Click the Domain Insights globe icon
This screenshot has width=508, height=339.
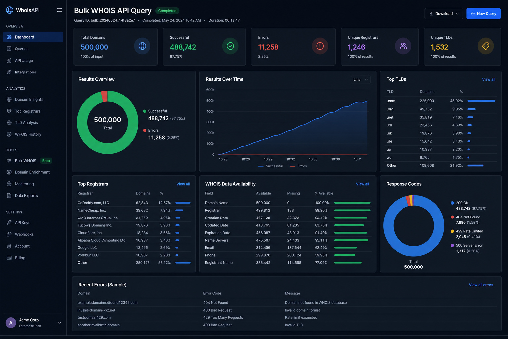point(9,99)
